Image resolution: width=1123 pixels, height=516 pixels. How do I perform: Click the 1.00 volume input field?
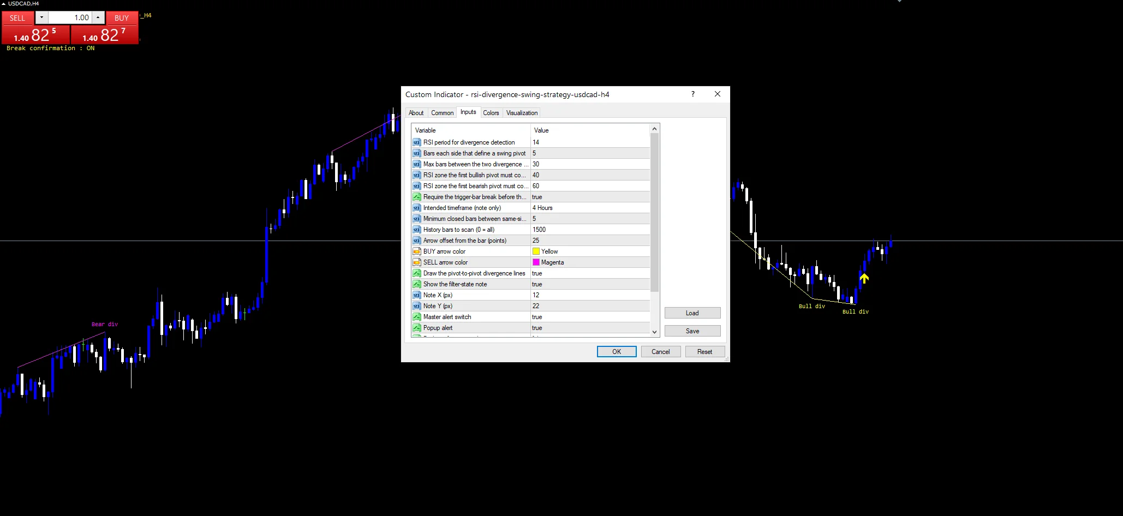pos(70,17)
